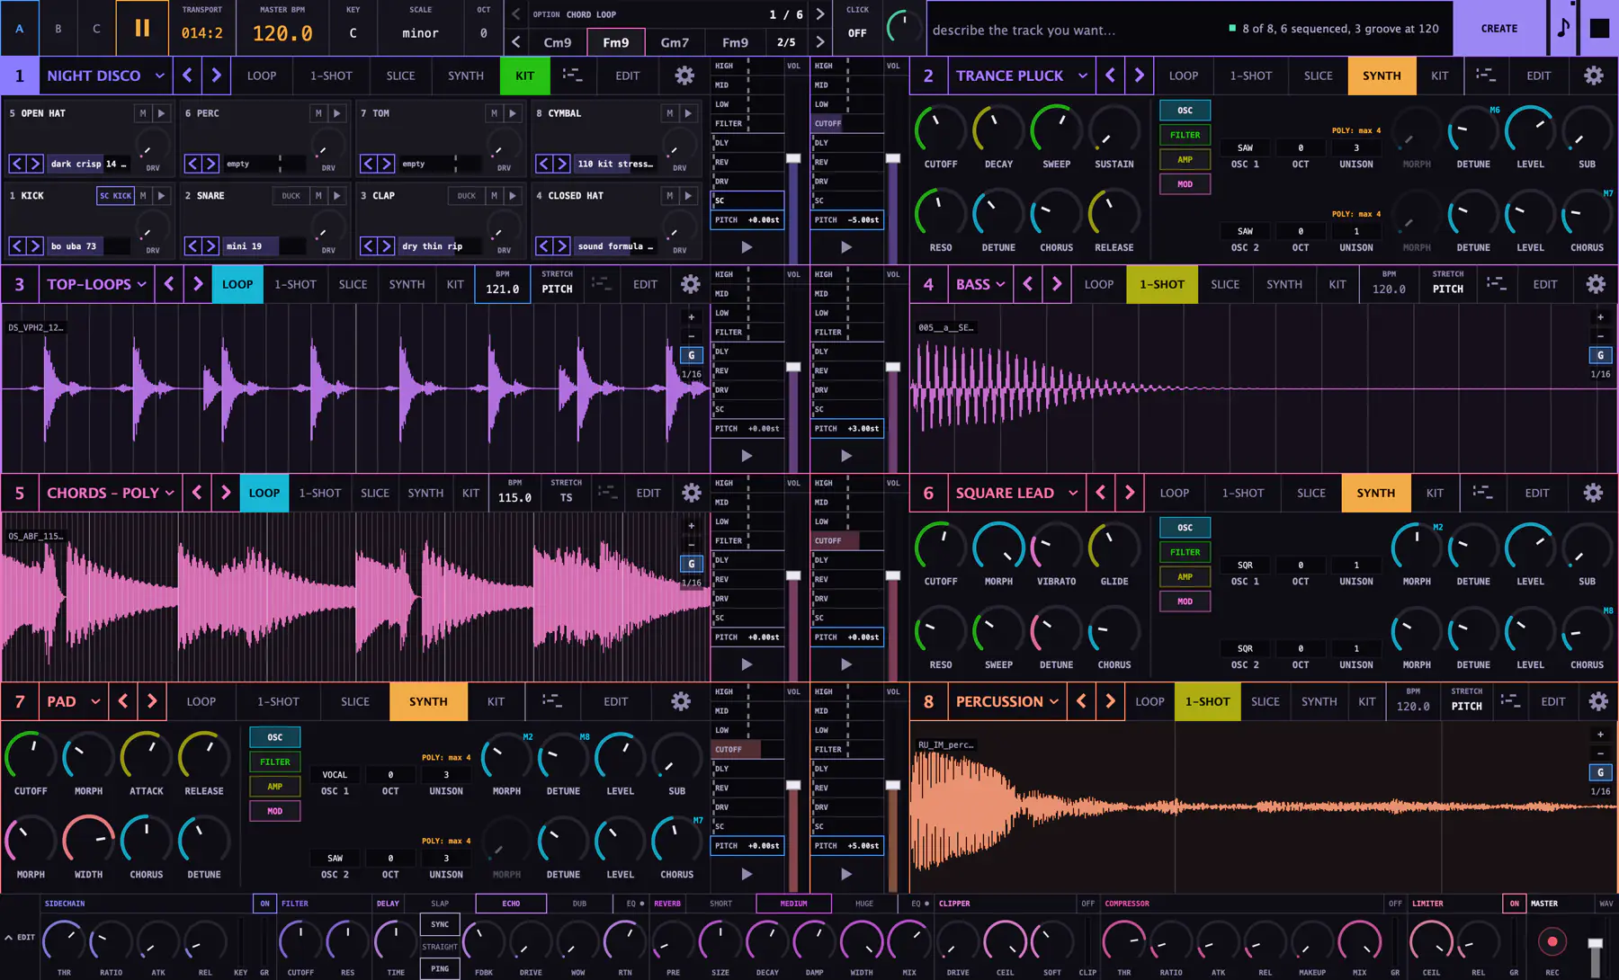The width and height of the screenshot is (1619, 980).
Task: Adjust the master volume fader
Action: pyautogui.click(x=1595, y=943)
